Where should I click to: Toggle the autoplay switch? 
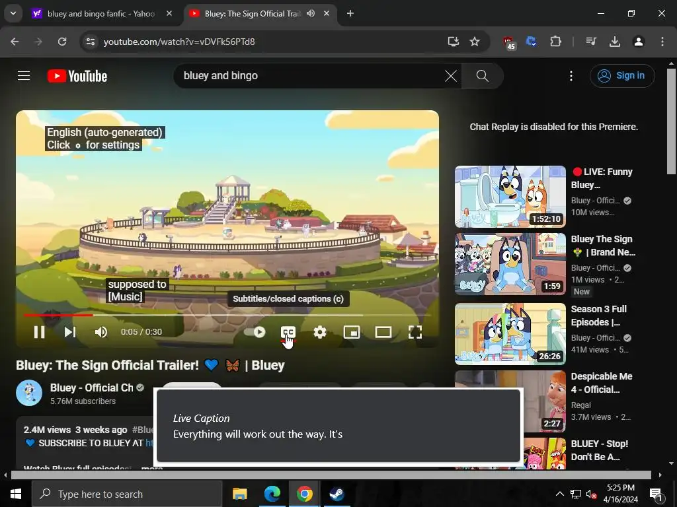point(255,332)
